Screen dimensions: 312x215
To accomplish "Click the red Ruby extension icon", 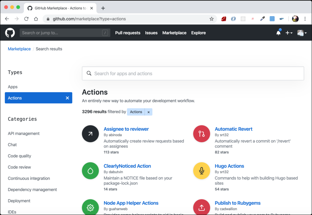I will click(224, 19).
